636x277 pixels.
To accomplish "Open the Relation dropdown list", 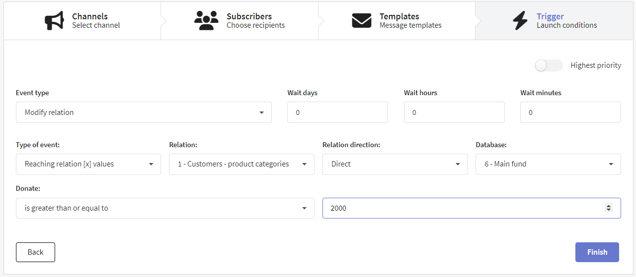I will (241, 164).
